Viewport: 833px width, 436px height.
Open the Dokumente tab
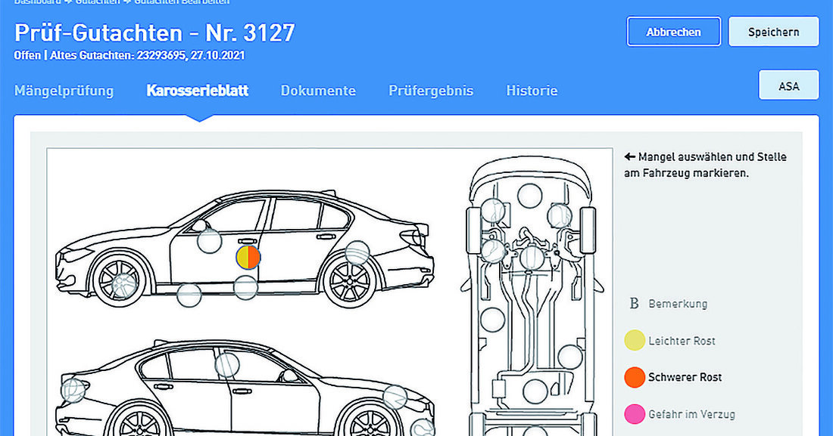318,91
